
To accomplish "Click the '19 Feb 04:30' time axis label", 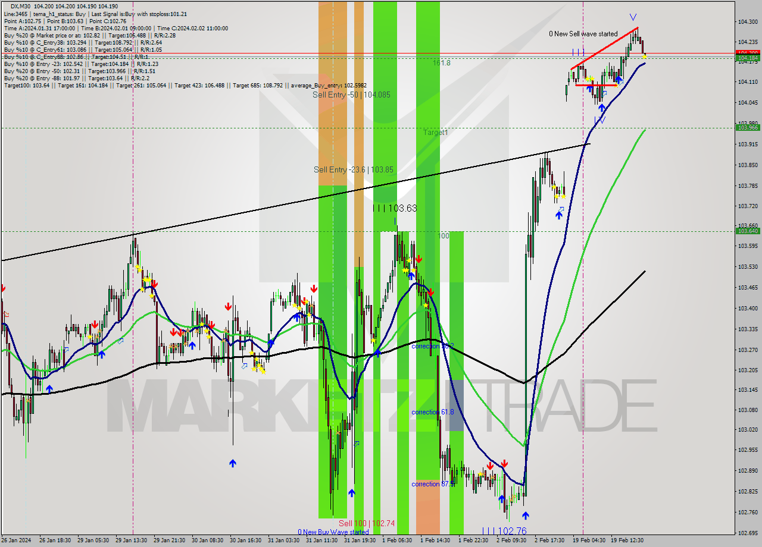I will tap(588, 540).
